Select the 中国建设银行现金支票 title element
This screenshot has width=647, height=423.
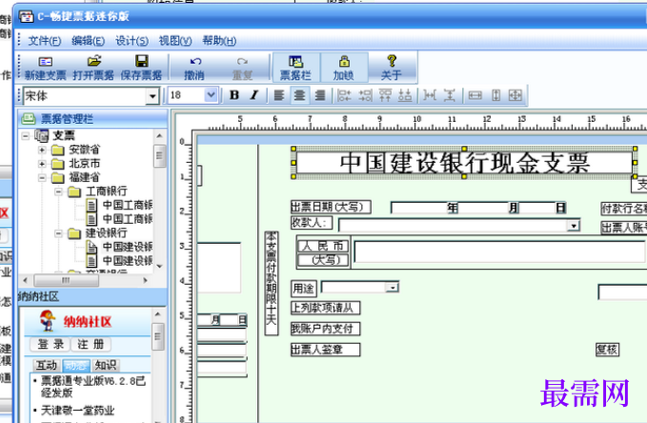tap(464, 163)
